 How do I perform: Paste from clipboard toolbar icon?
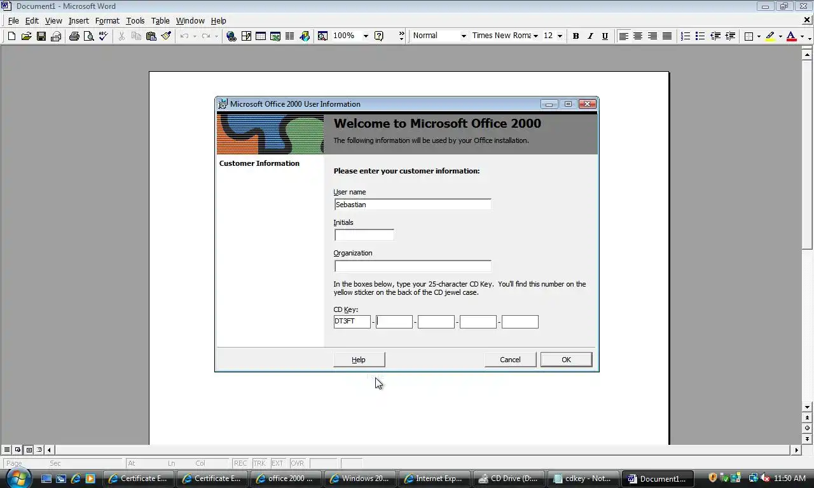click(151, 36)
